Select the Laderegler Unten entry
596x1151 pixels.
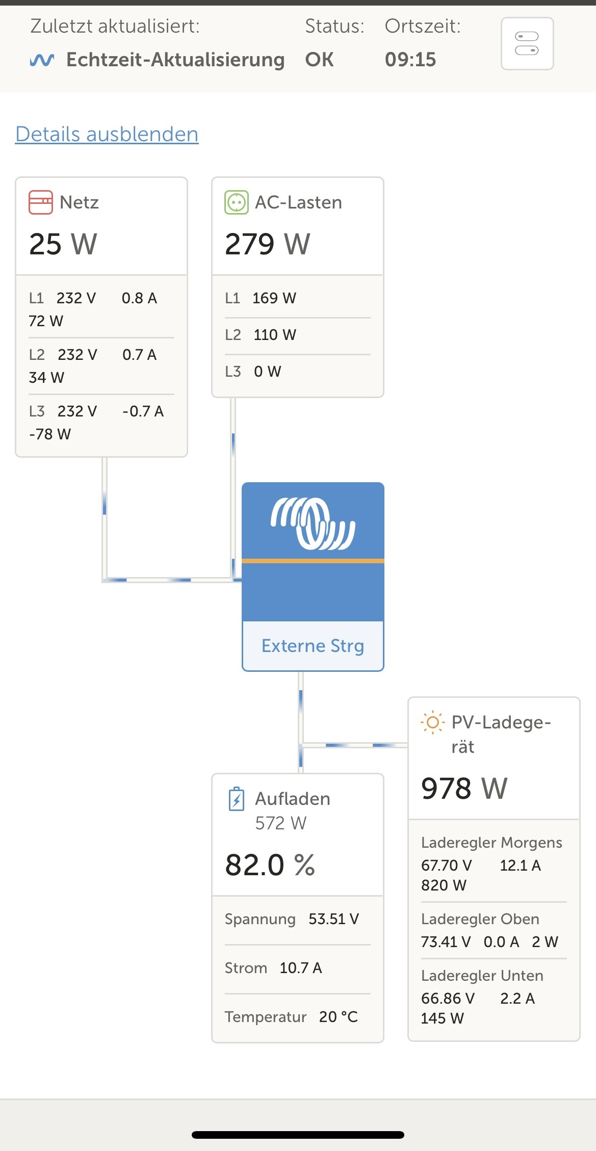coord(493,997)
